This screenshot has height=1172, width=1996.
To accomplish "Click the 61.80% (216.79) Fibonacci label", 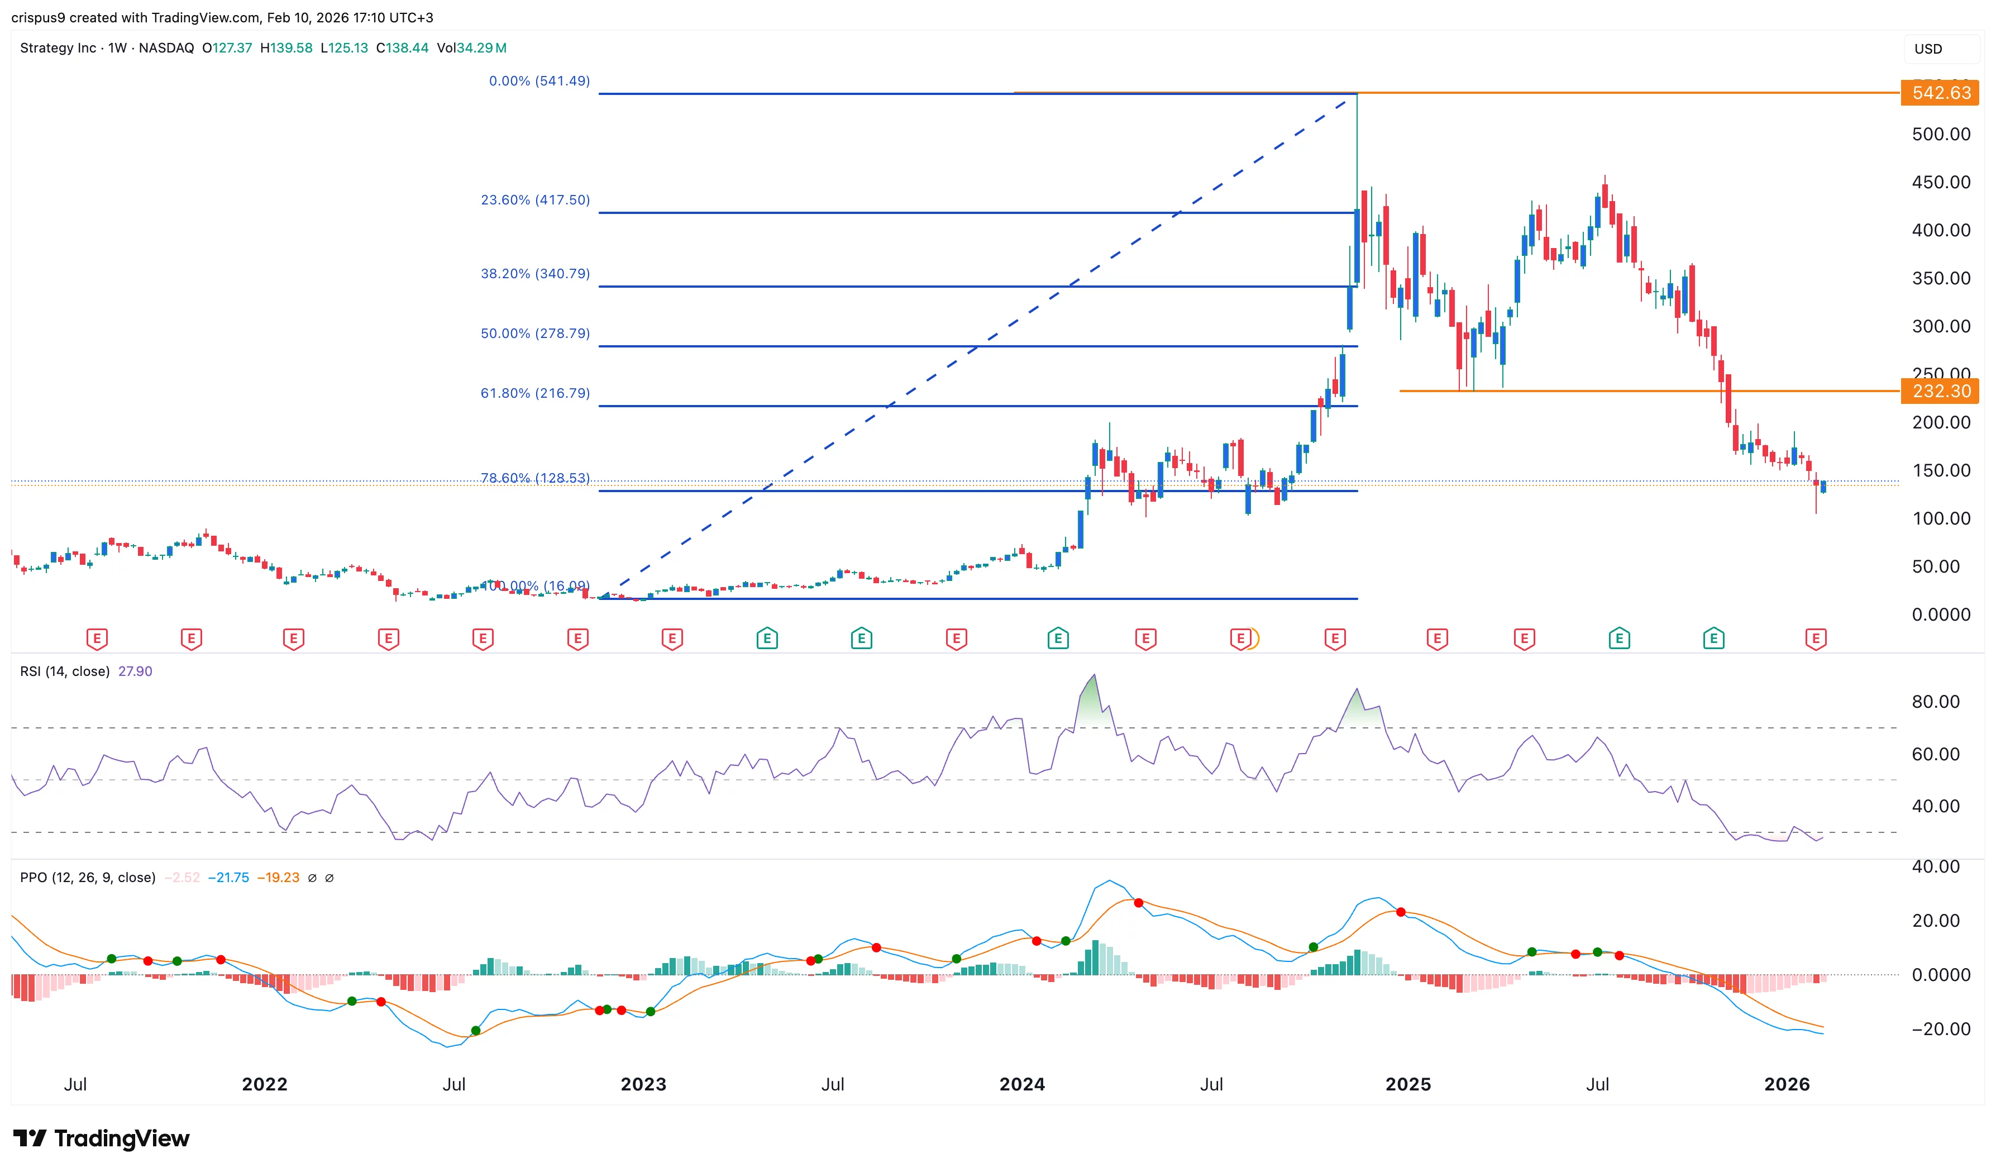I will click(536, 393).
